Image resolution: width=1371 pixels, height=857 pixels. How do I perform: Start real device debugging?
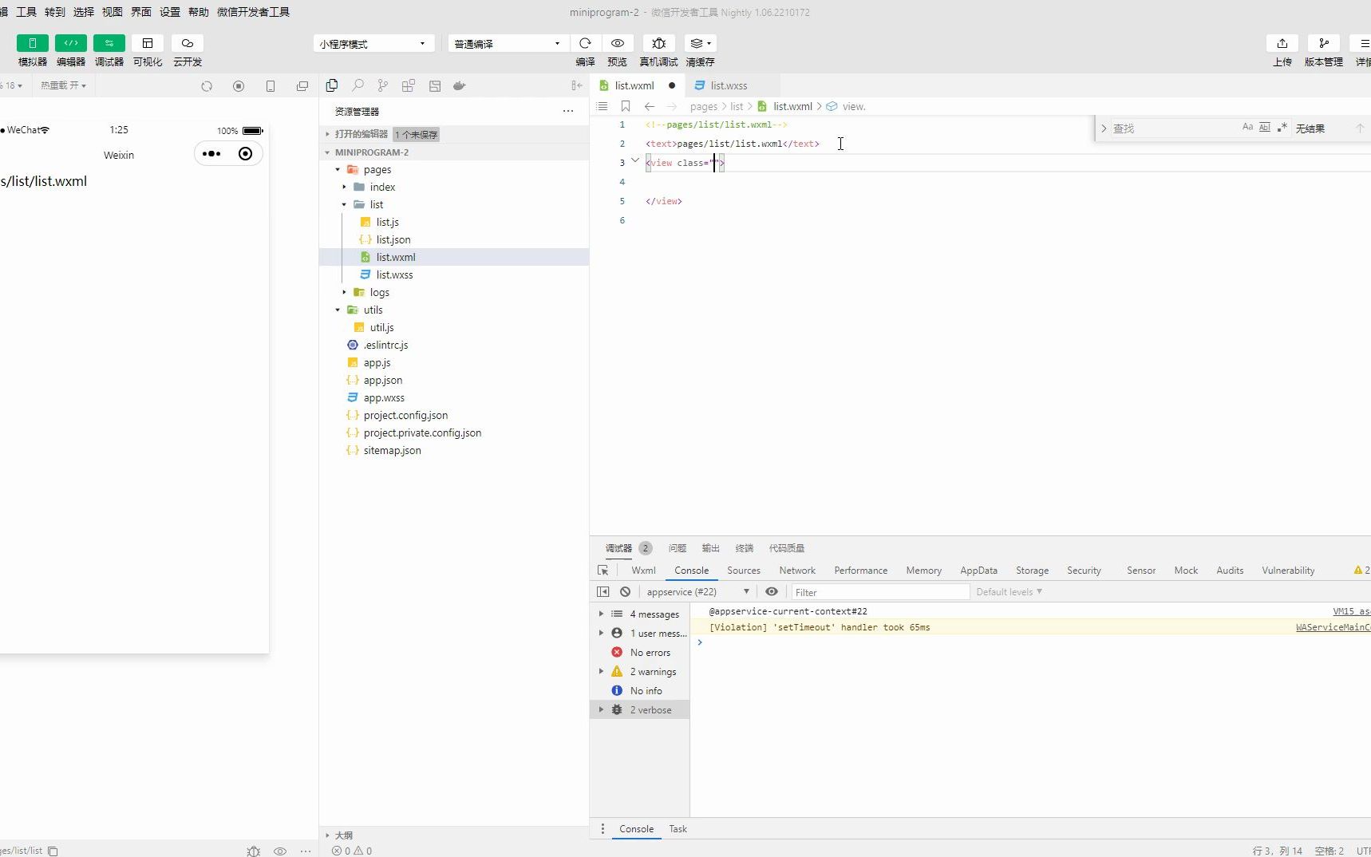[x=658, y=43]
